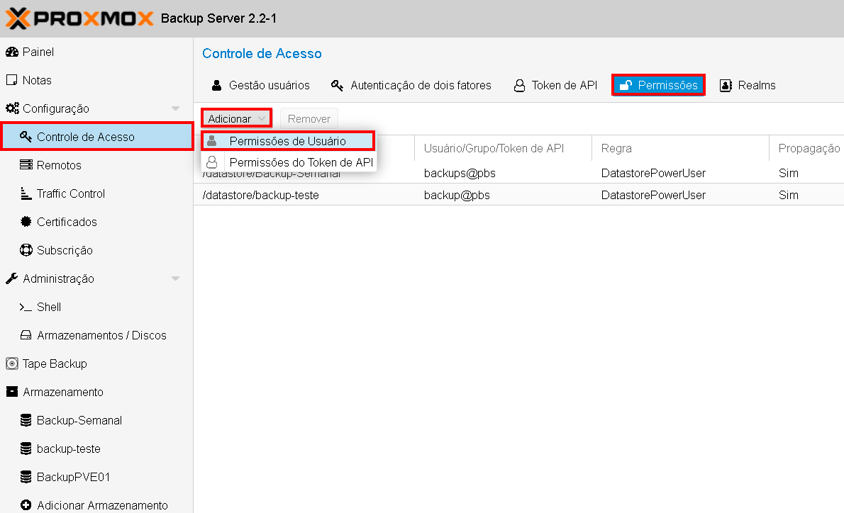The image size is (844, 513).
Task: Collapse the Configuração section arrow
Action: click(x=176, y=108)
